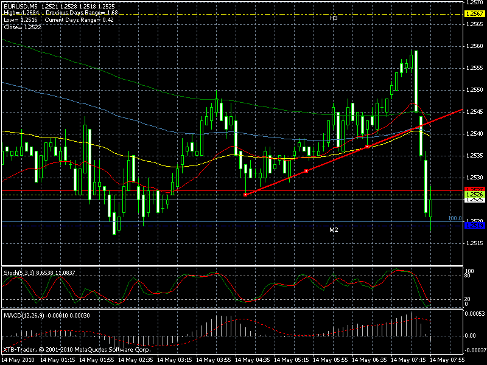Click the 14 May 2010 date label
The height and width of the screenshot is (365, 487).
pos(18,360)
